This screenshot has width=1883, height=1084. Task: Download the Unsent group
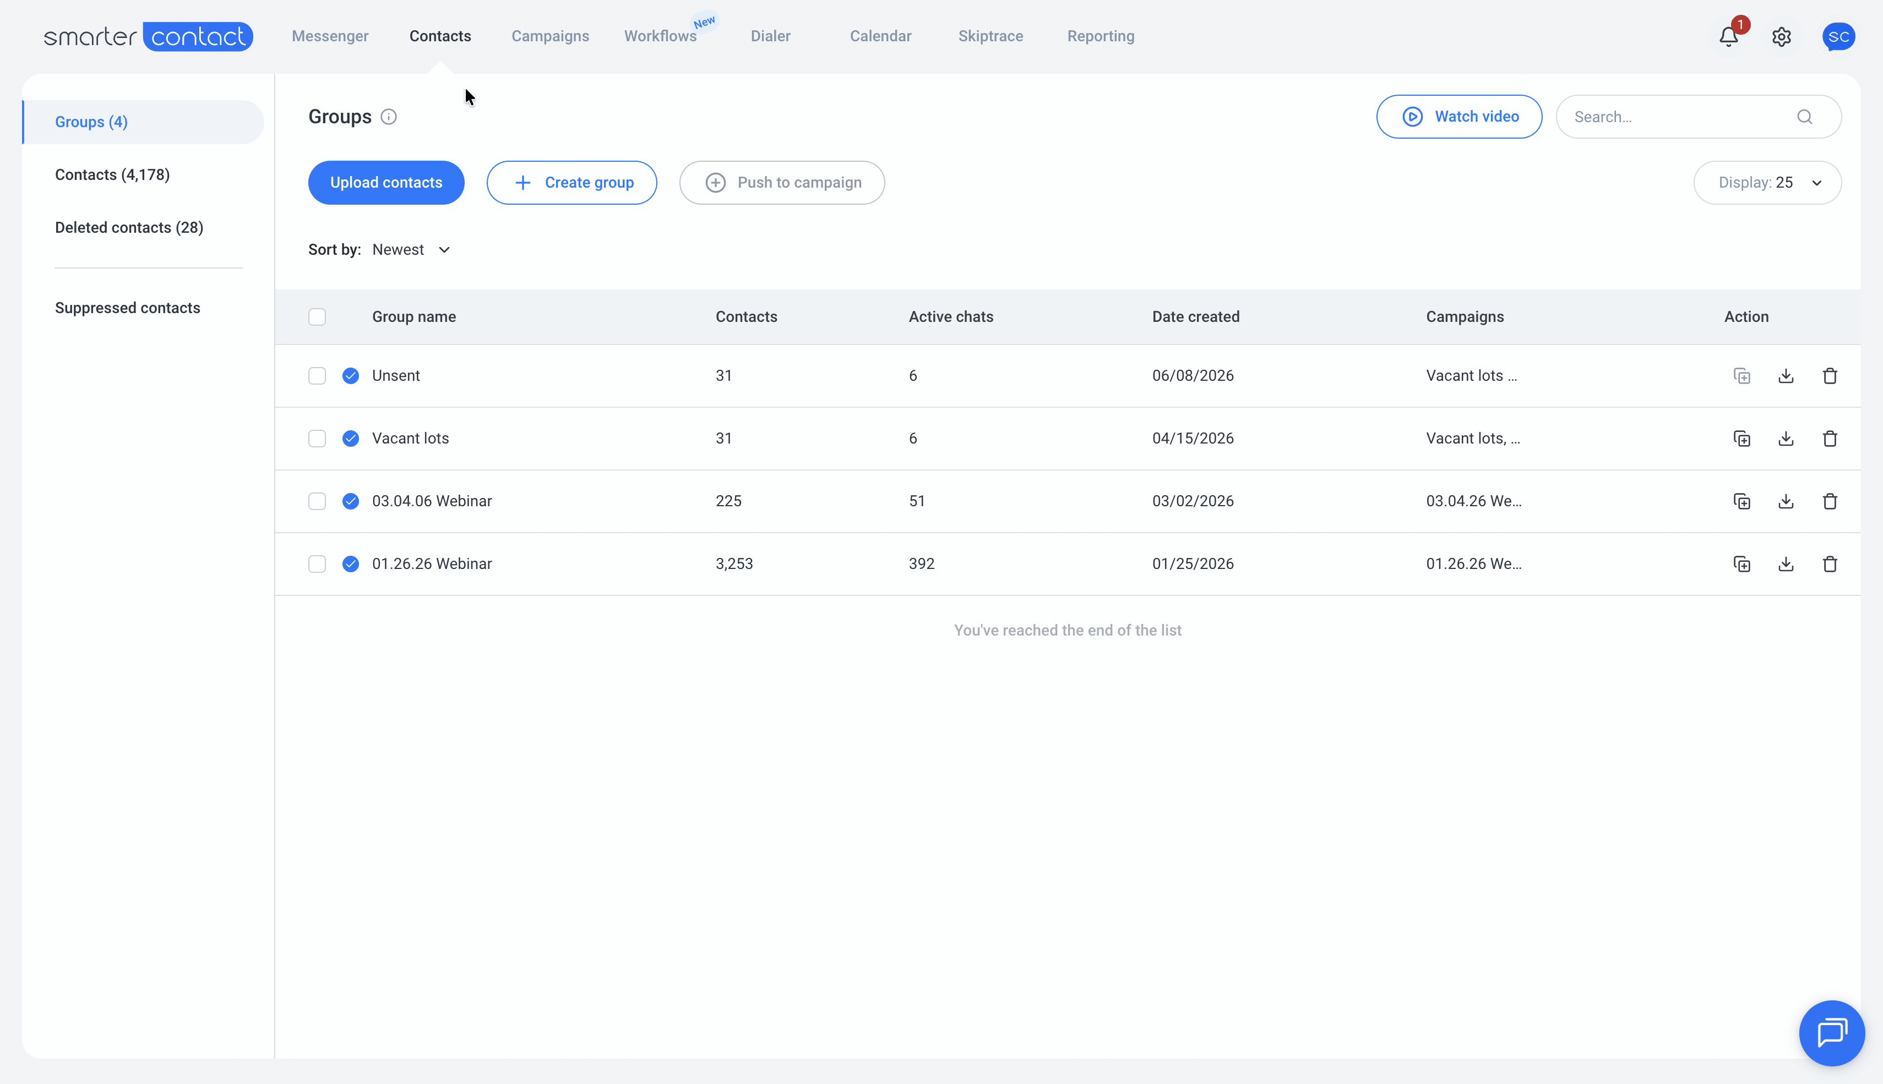[1786, 376]
